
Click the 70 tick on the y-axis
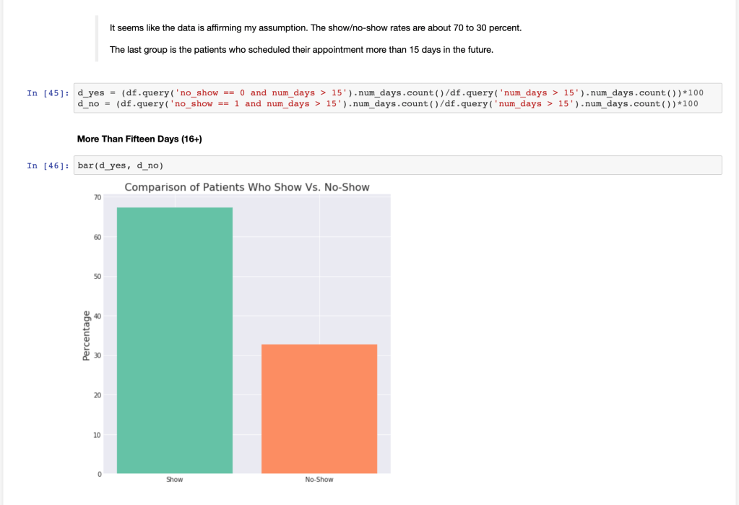(x=98, y=197)
